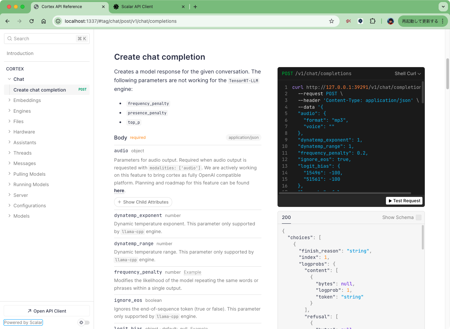Click the POST /v1/chat/completions endpoint label
The height and width of the screenshot is (329, 450).
[317, 73]
